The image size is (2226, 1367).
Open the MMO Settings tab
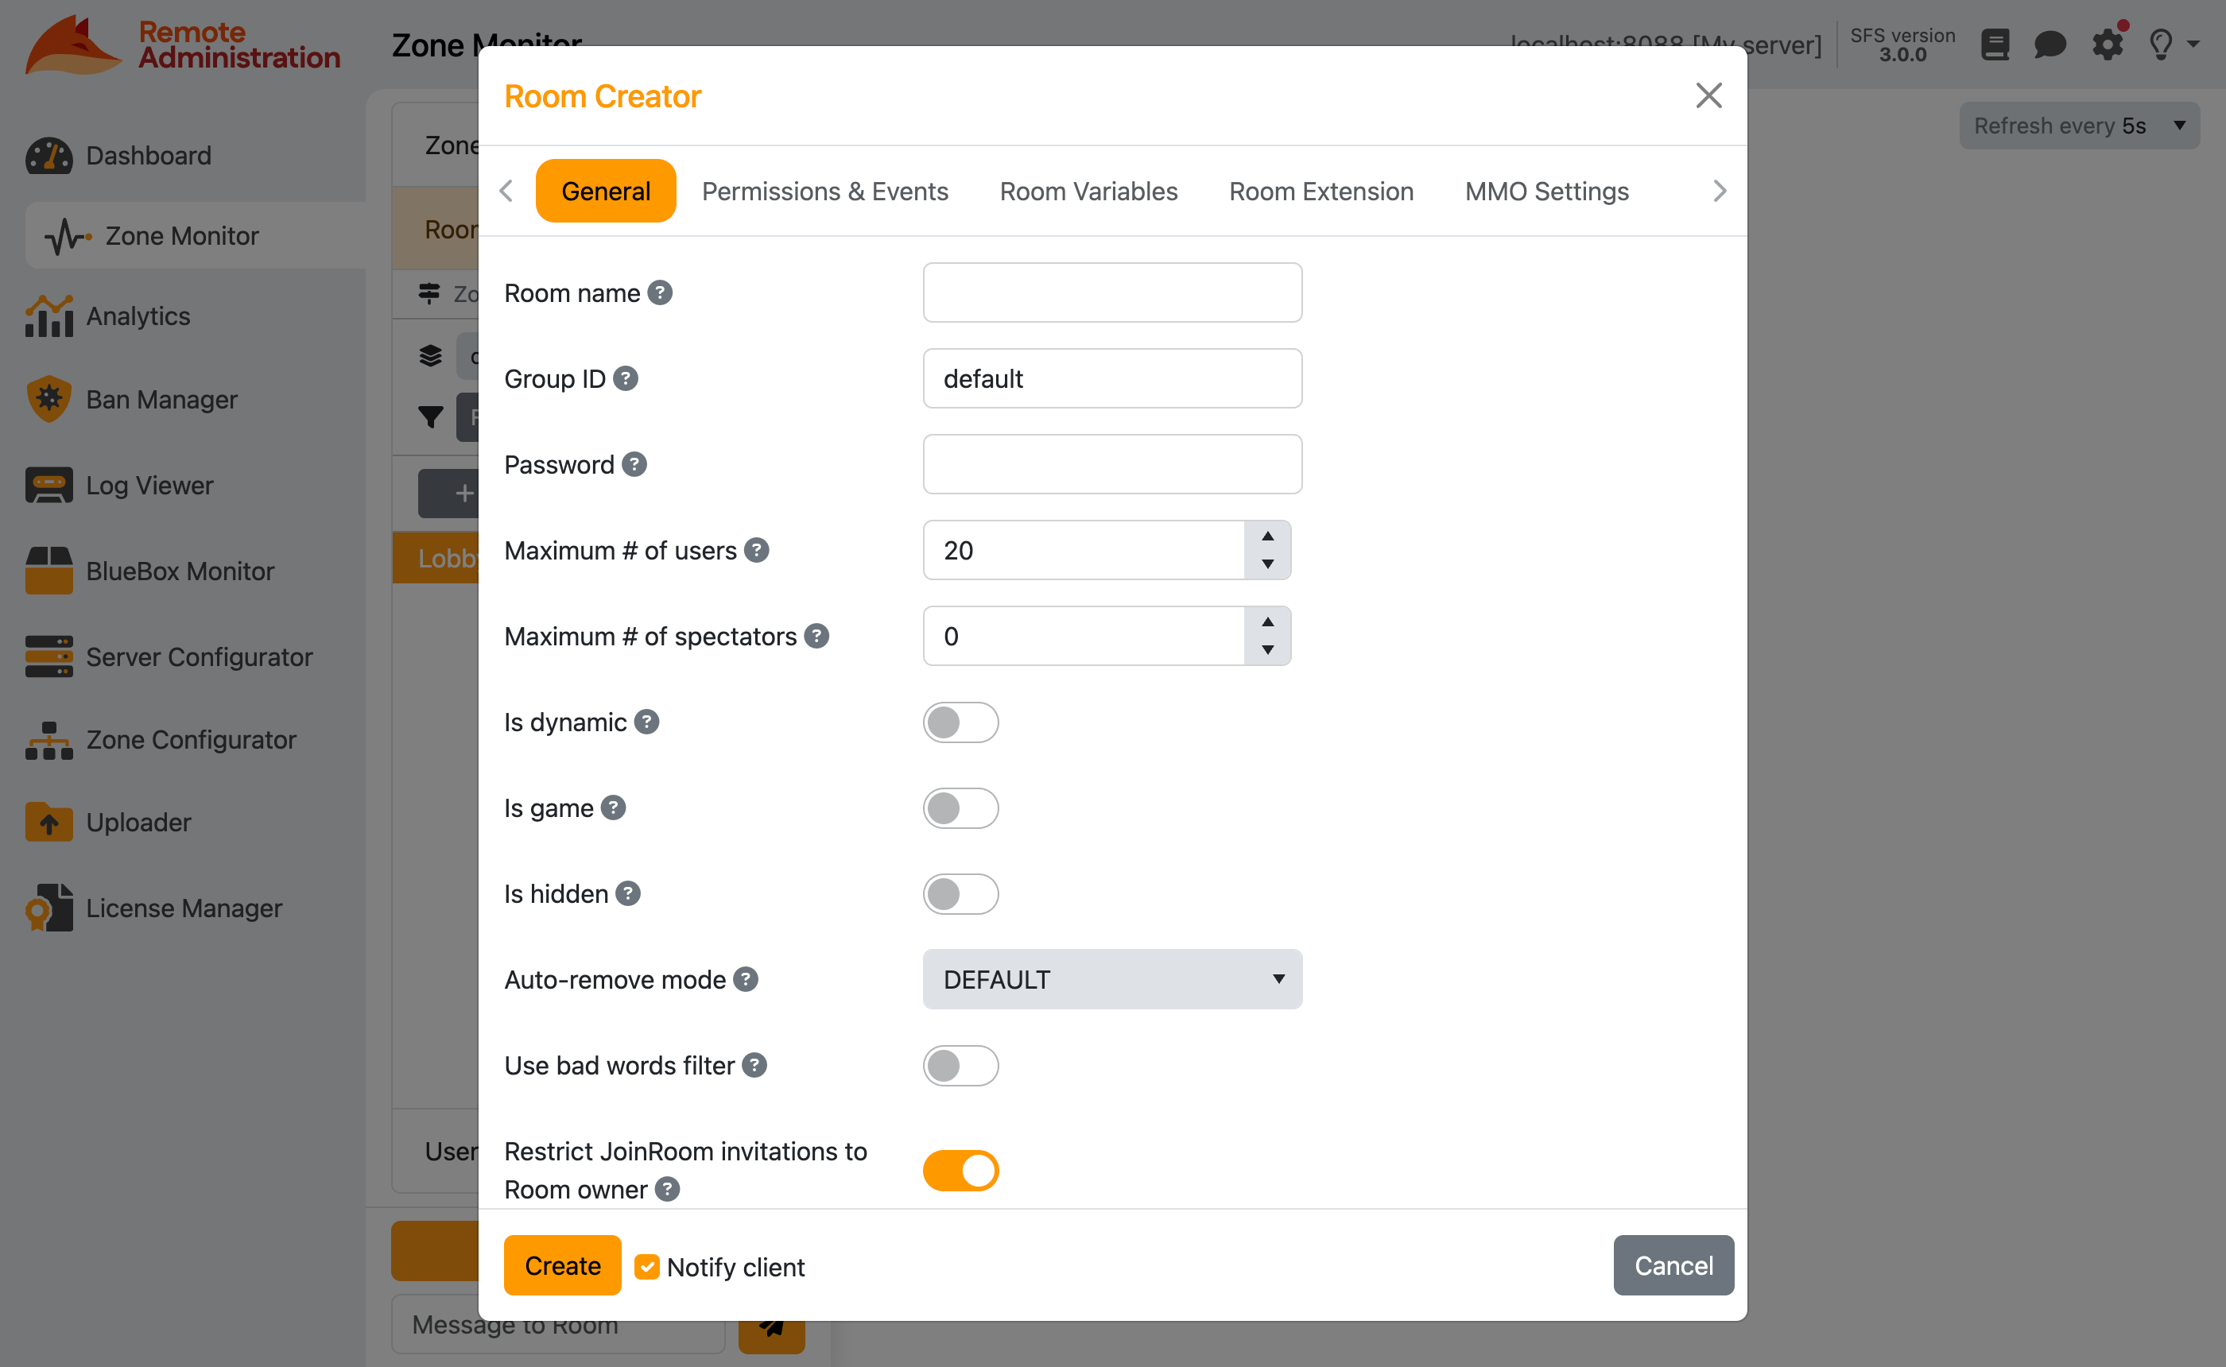point(1546,191)
